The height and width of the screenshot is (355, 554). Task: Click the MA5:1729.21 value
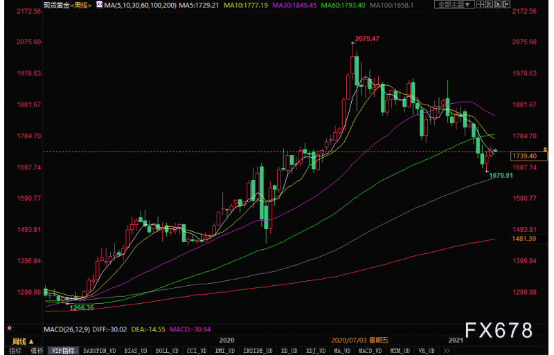199,6
